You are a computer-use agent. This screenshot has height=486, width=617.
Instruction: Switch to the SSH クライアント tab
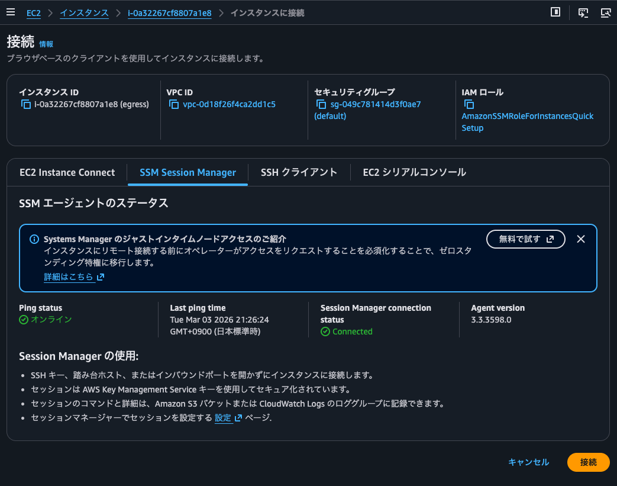pos(299,172)
